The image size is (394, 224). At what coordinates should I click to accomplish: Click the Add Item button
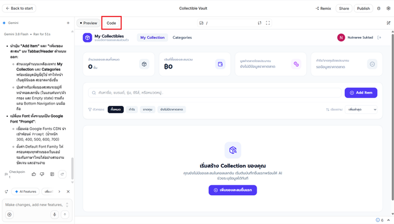361,93
